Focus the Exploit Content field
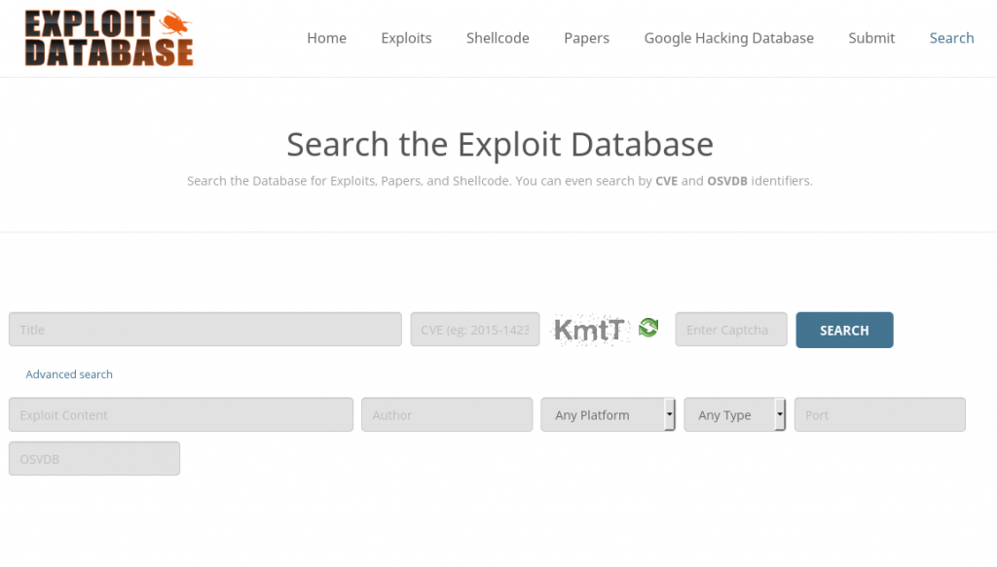 point(180,415)
